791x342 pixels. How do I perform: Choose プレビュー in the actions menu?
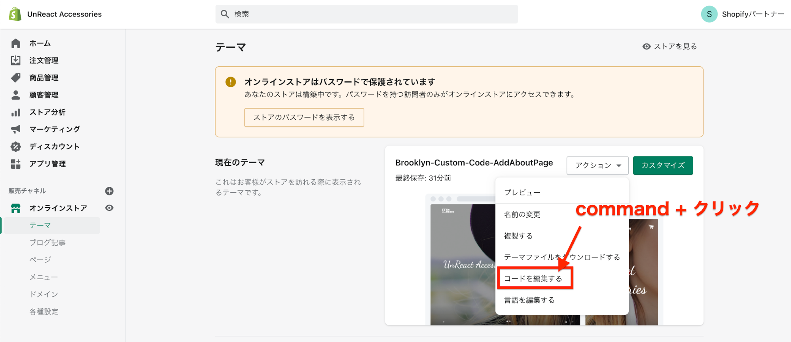[522, 193]
